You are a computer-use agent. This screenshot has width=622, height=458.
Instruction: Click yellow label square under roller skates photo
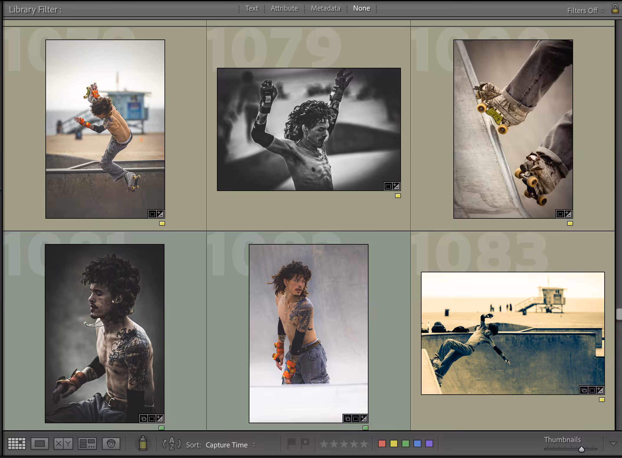(570, 223)
